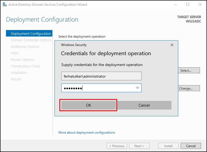
Task: Open the Paths step
Action: point(15,53)
